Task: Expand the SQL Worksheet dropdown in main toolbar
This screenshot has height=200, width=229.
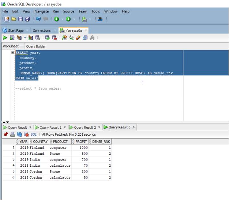Action: (x=90, y=19)
